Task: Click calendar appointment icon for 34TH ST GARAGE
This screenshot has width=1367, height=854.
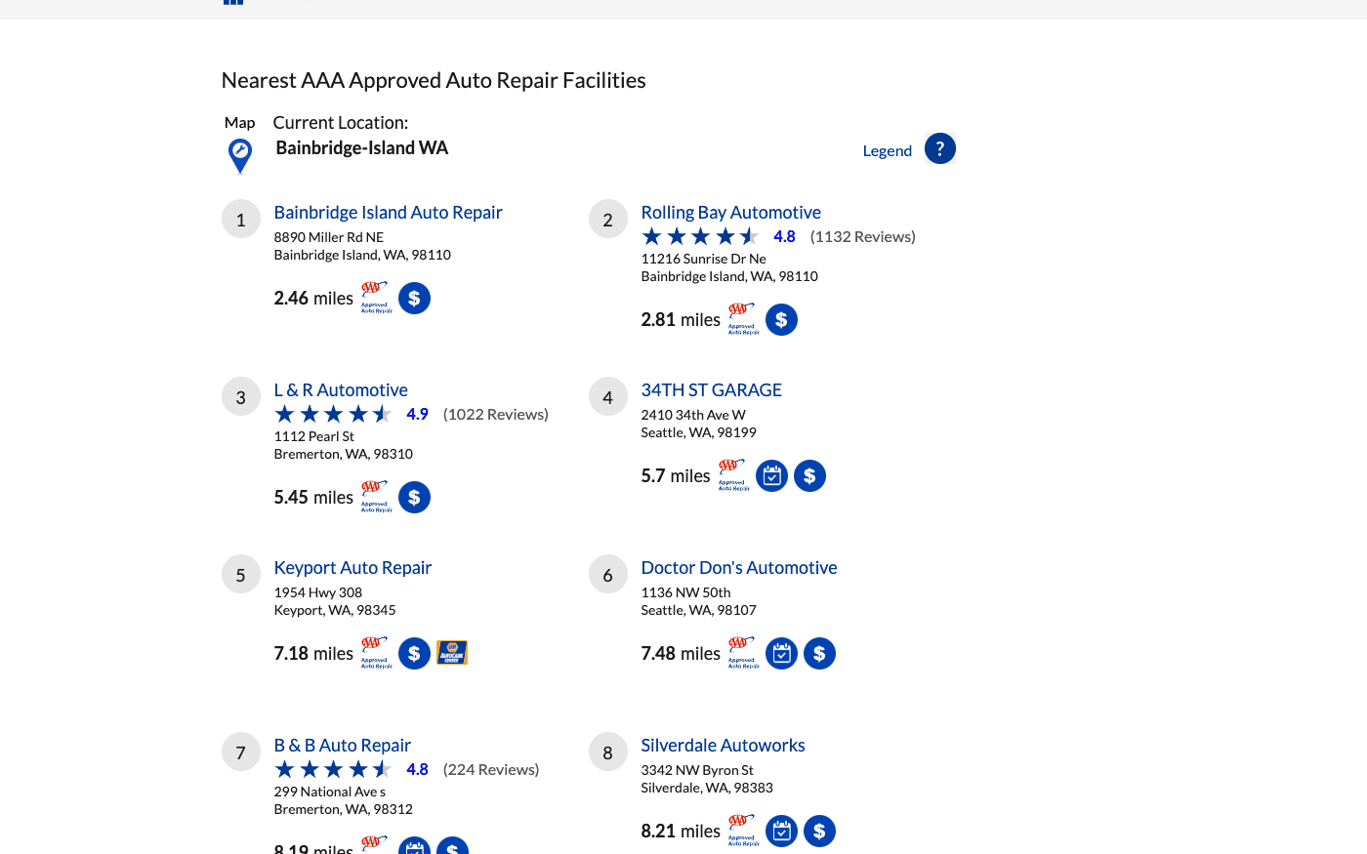Action: [x=771, y=475]
